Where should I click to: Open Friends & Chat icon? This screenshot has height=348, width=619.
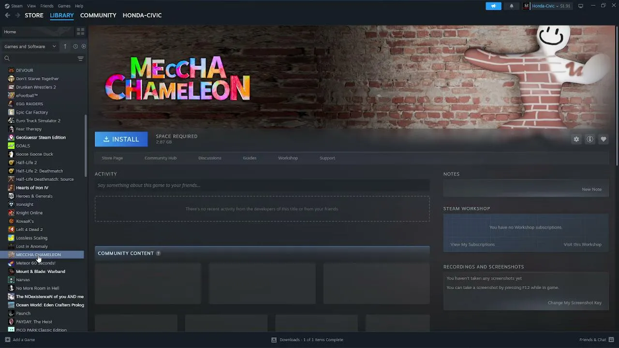(611, 340)
